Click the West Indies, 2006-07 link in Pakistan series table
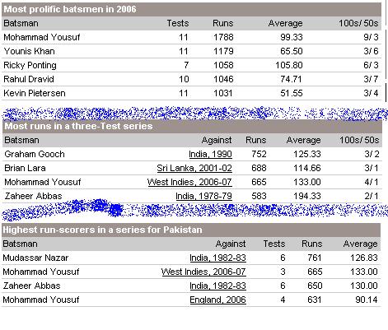 pos(203,272)
